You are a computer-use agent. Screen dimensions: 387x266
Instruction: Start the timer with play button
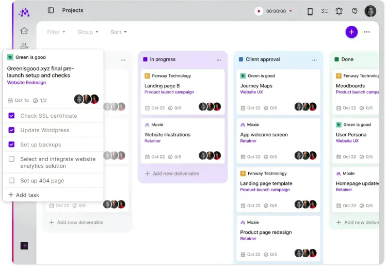pyautogui.click(x=259, y=11)
